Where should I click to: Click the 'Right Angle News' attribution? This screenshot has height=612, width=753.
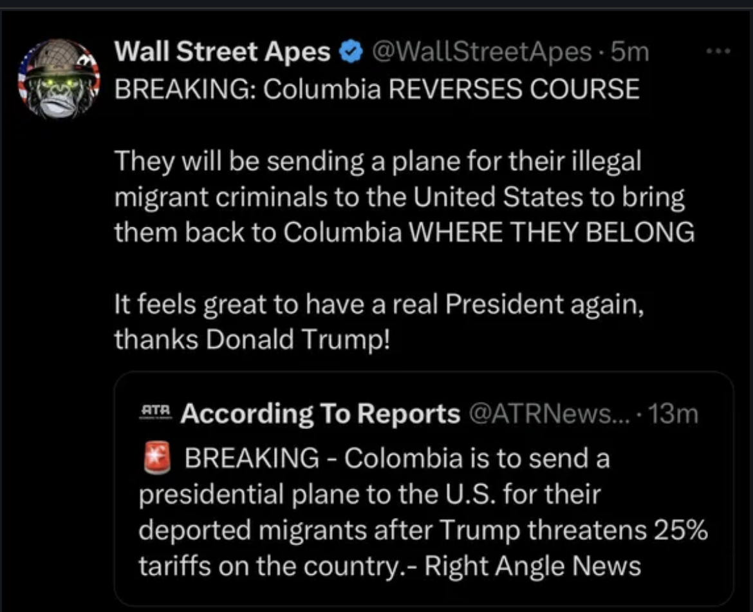(534, 566)
